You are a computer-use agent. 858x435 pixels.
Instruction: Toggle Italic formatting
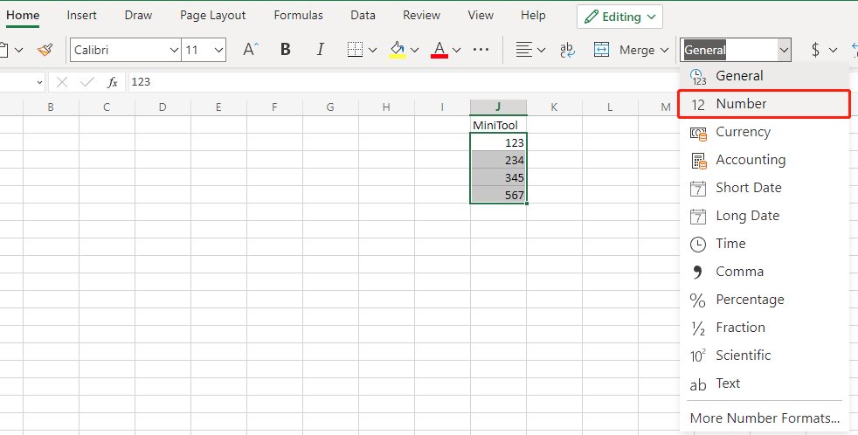click(x=320, y=50)
